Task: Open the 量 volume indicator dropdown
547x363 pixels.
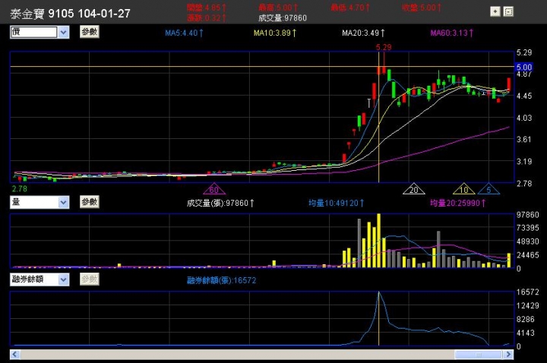Action: (64, 202)
